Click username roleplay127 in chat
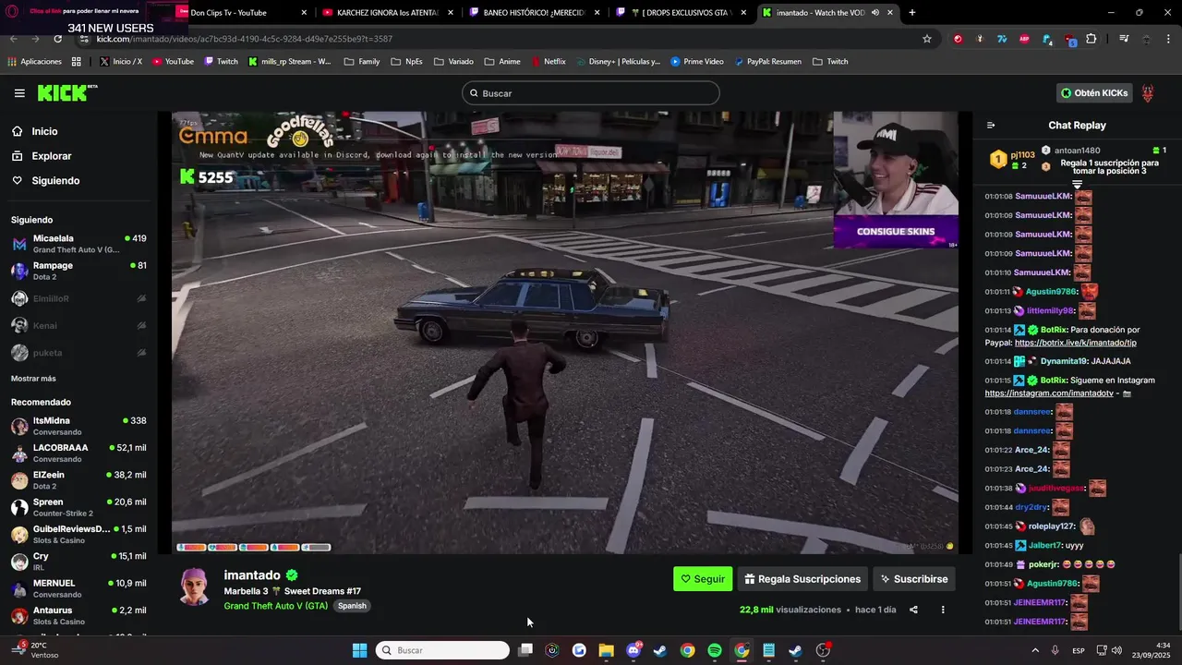Image resolution: width=1182 pixels, height=665 pixels. (1052, 526)
